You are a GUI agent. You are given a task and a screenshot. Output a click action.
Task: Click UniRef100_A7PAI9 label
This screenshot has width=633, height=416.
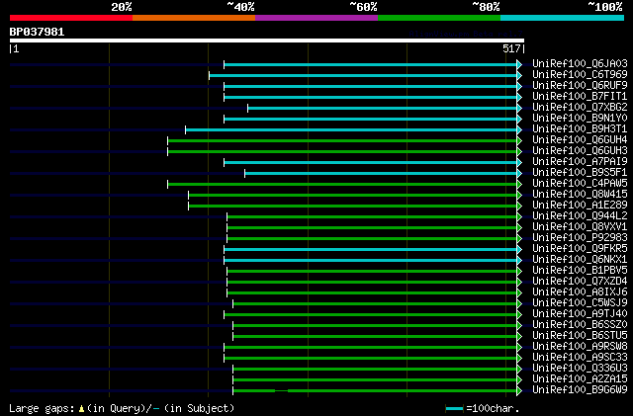(x=580, y=162)
